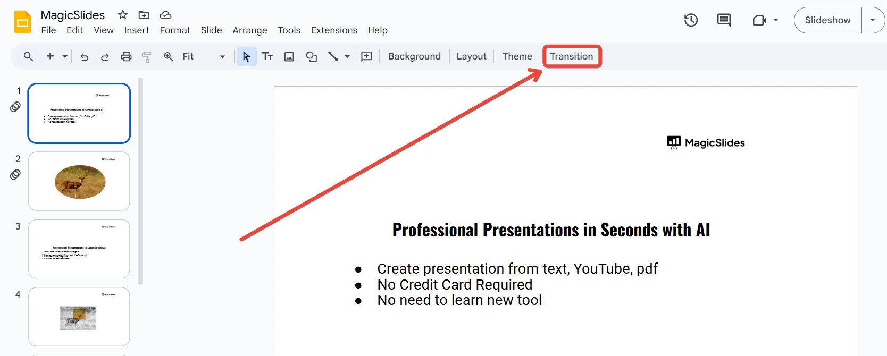Expand the Slideshow options arrow
Viewport: 887px width, 356px height.
(873, 20)
